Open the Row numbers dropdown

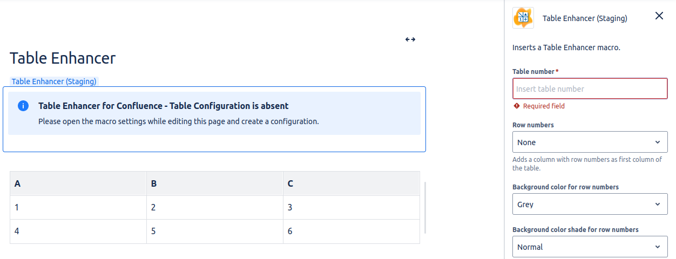pyautogui.click(x=590, y=142)
